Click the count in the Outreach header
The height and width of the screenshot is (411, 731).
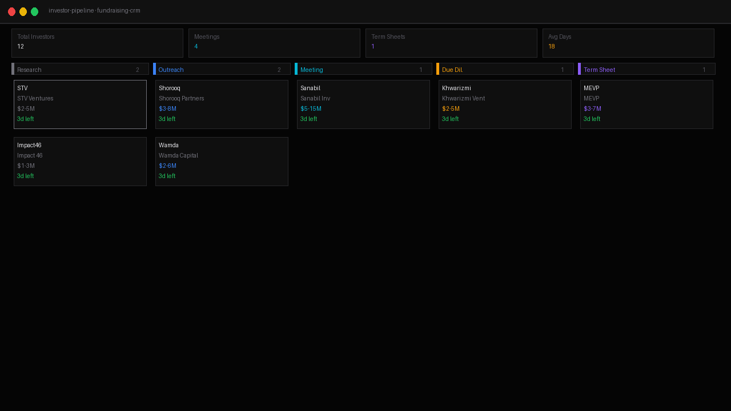(x=279, y=70)
